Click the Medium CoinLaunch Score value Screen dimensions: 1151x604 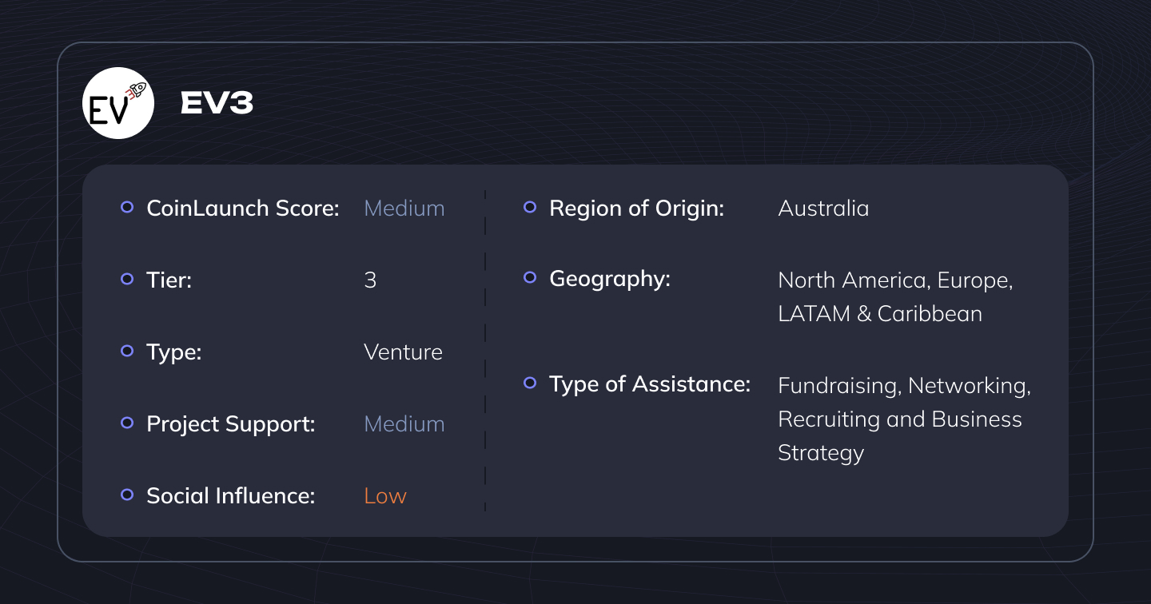[x=404, y=209]
